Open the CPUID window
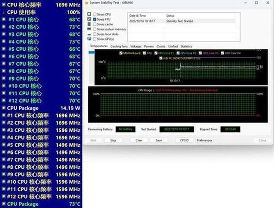274x208 pixels. 184,140
